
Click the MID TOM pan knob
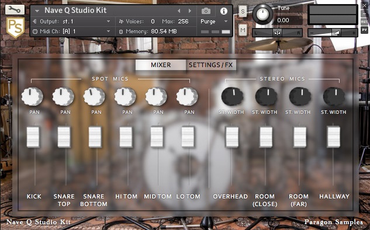tap(156, 96)
